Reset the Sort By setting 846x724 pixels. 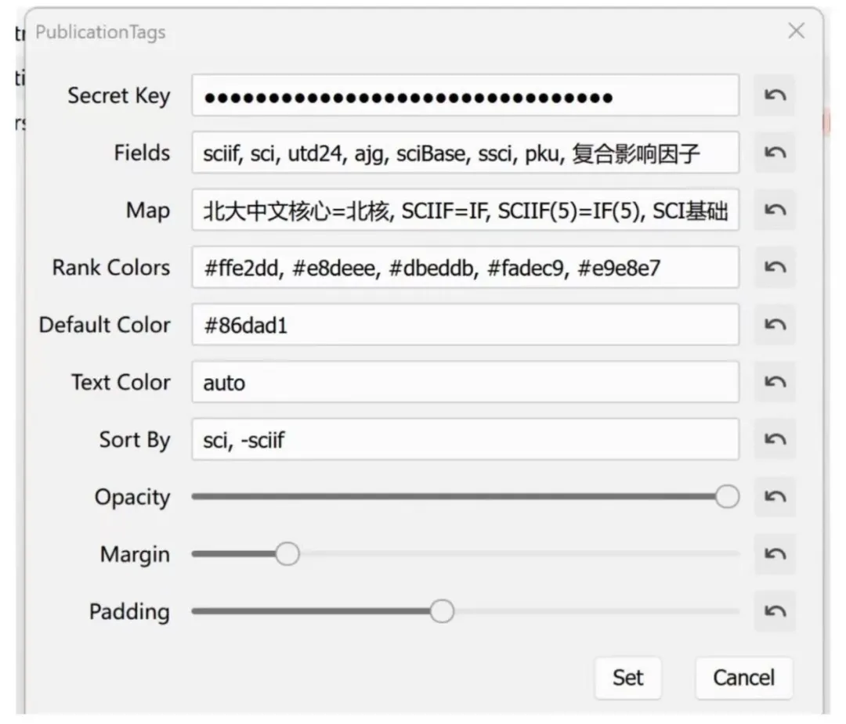775,439
